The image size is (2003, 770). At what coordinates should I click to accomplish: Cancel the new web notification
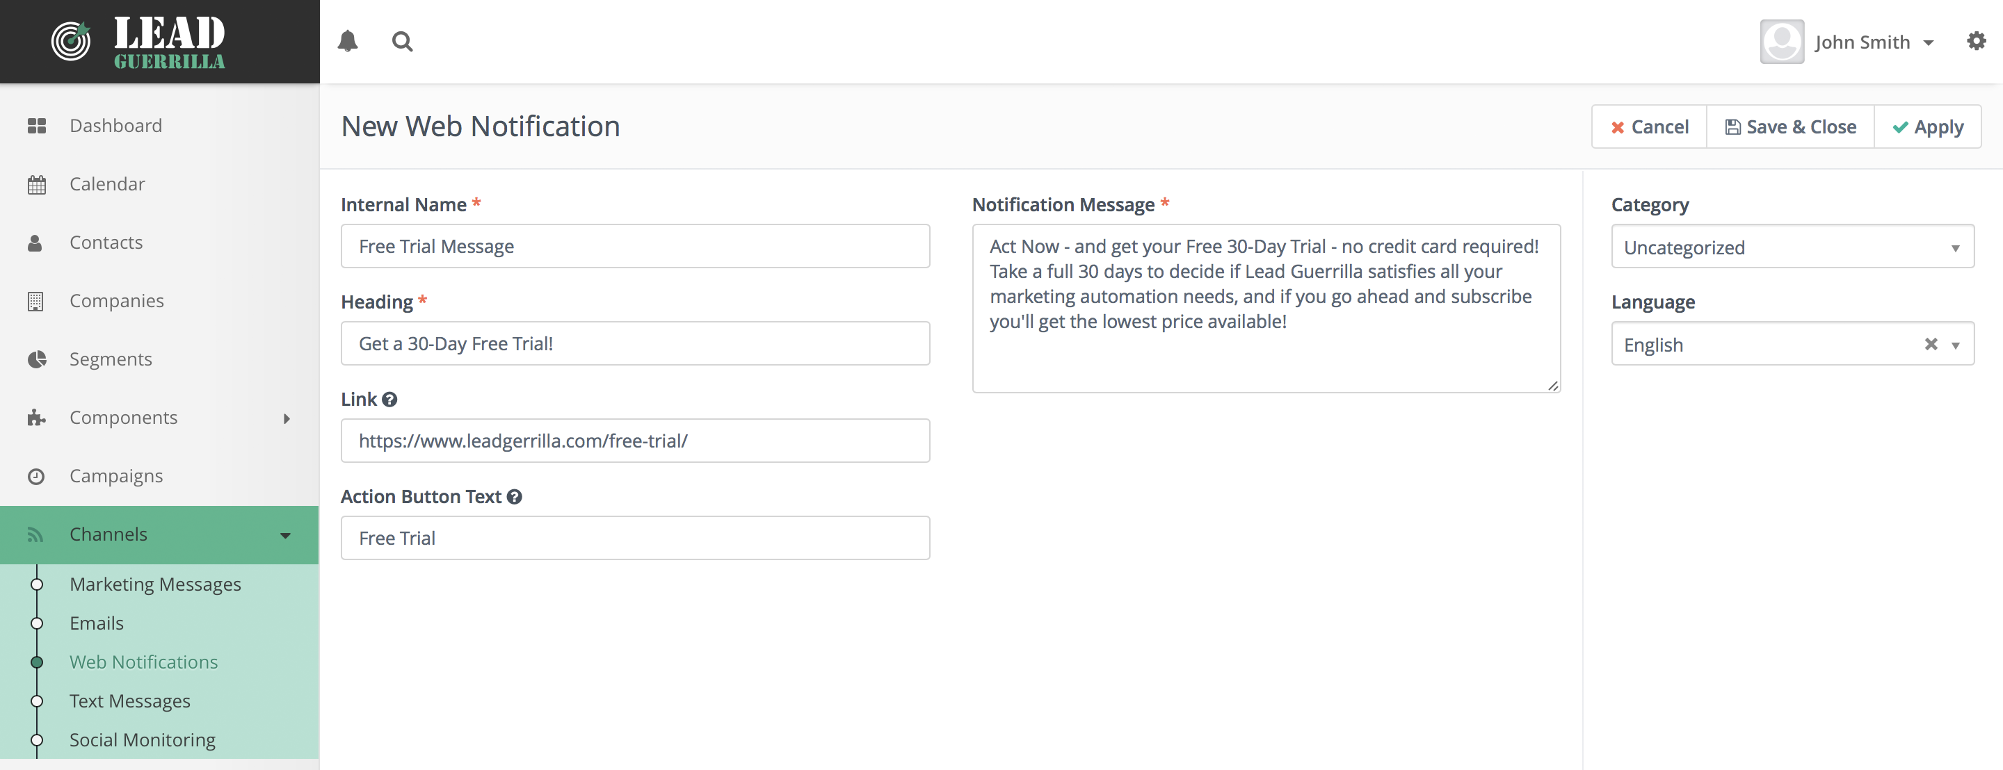point(1649,126)
